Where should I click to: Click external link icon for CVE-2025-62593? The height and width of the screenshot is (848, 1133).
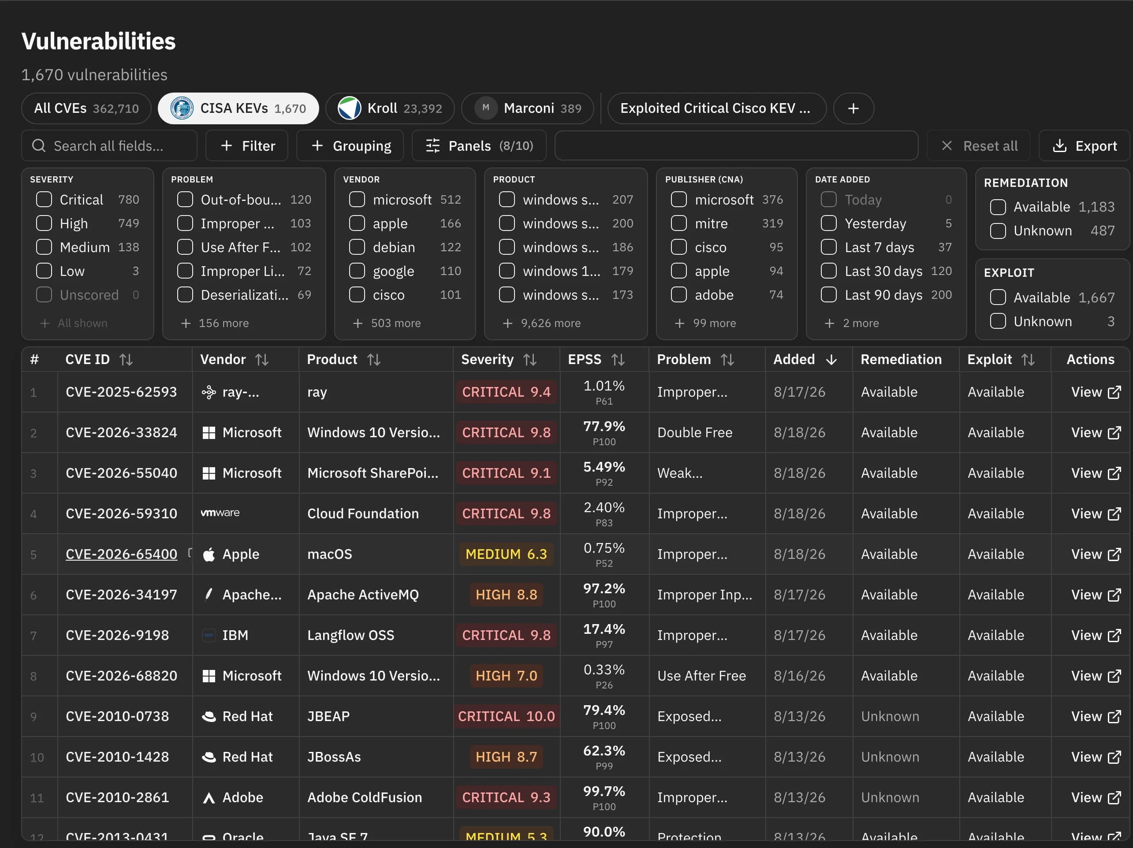(1114, 392)
